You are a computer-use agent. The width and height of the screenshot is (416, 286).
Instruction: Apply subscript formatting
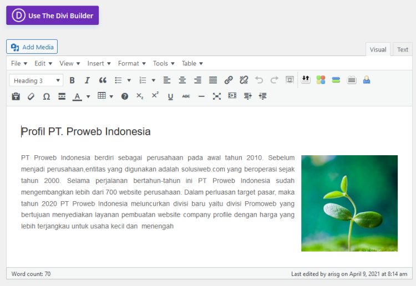[x=140, y=96]
